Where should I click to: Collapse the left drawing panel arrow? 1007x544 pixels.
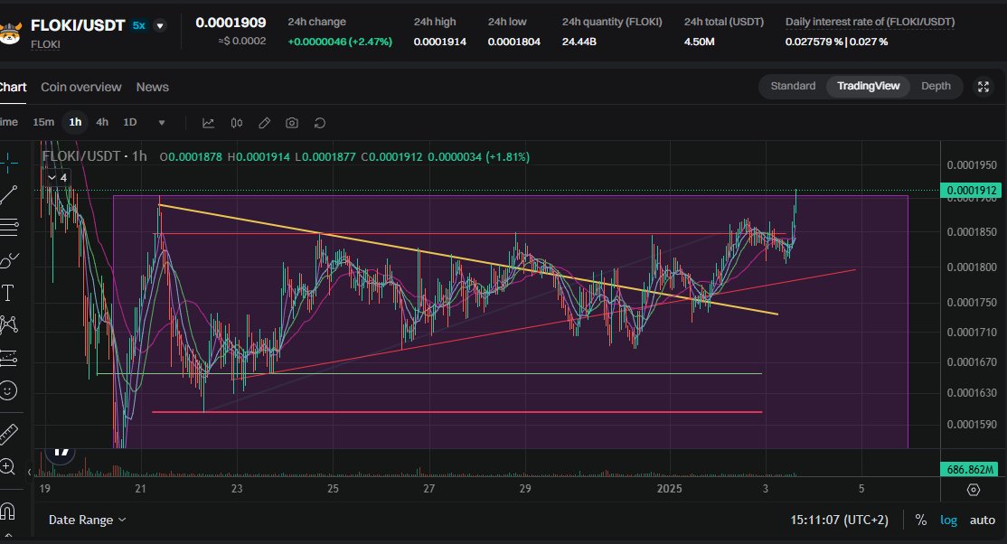(x=30, y=472)
